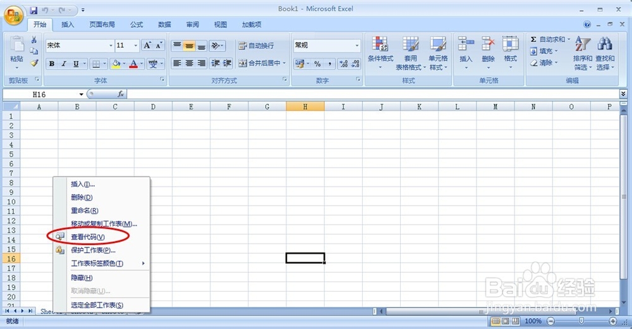Increase decimal places icon
This screenshot has height=329, width=632.
[343, 64]
